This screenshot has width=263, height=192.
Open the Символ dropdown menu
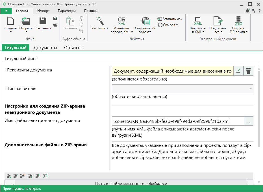[x=168, y=25]
